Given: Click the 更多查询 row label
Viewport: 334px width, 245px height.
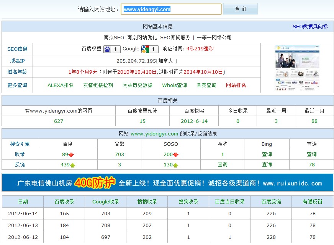Looking at the screenshot, I should tap(17, 85).
